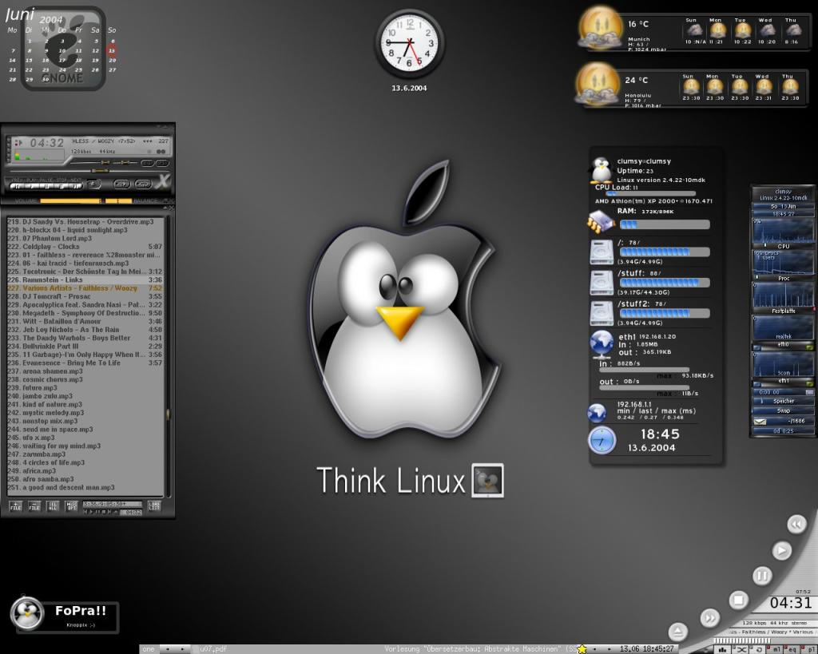Click the play button in round player
Viewport: 818px width, 654px height.
pos(781,550)
